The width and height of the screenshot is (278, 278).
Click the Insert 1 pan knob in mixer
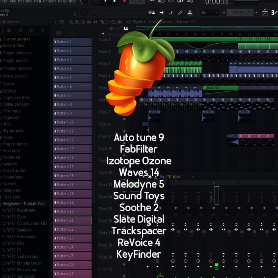[176, 216]
